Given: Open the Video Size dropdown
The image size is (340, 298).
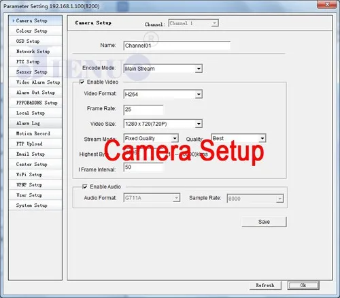Looking at the screenshot, I should [x=163, y=124].
